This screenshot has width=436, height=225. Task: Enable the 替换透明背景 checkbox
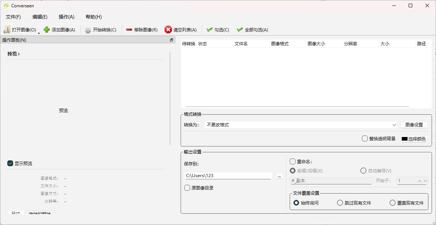coord(364,138)
